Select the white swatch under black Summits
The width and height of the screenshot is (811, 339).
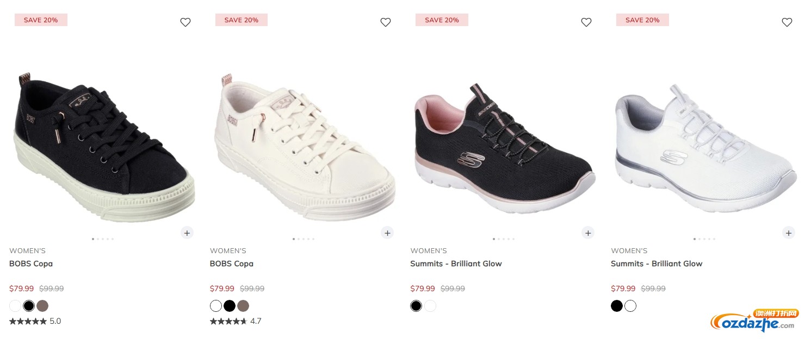(430, 306)
